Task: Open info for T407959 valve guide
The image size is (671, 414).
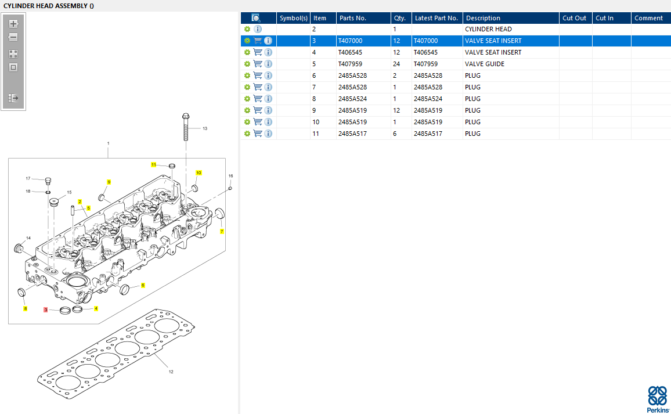Action: click(x=268, y=64)
